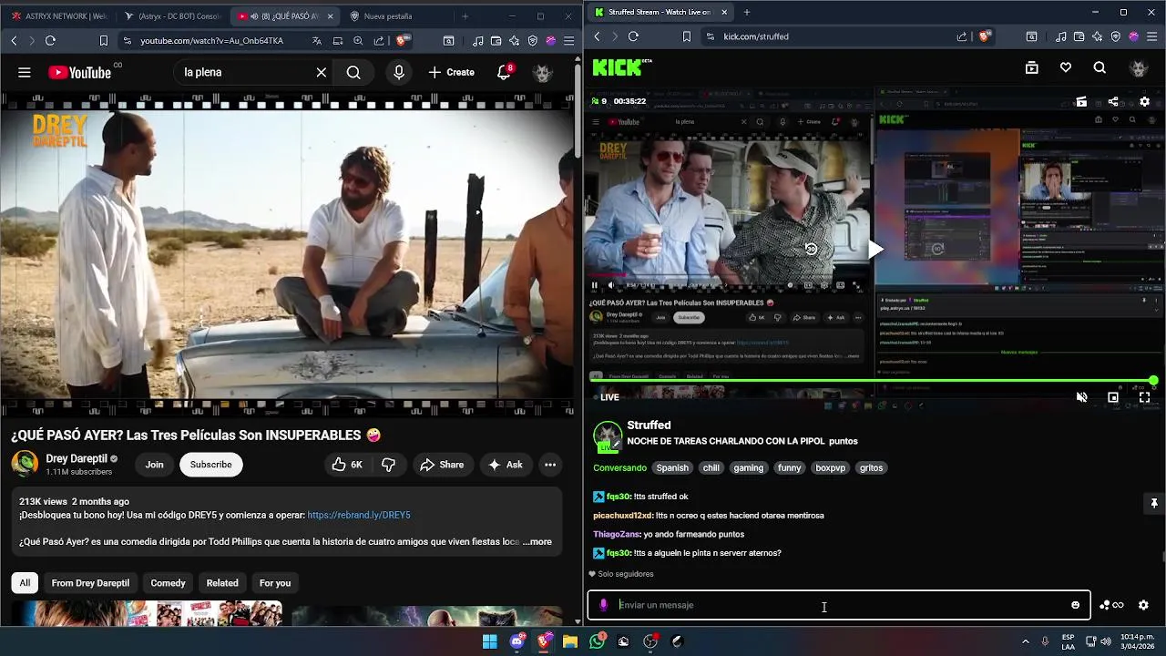Unmute the Kick stream player
Screen dimensions: 1166x656
(x=1081, y=397)
